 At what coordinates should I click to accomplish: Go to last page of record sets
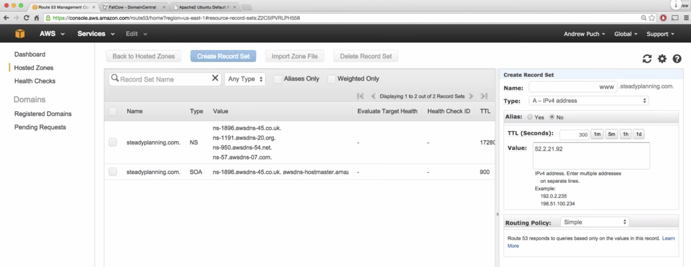484,96
